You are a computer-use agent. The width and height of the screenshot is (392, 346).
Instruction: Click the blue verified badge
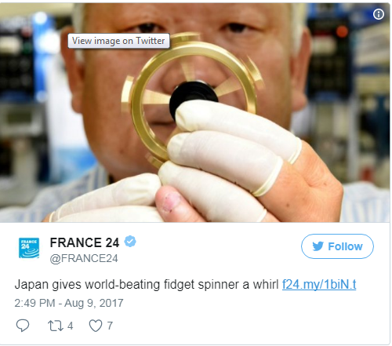[x=130, y=242]
